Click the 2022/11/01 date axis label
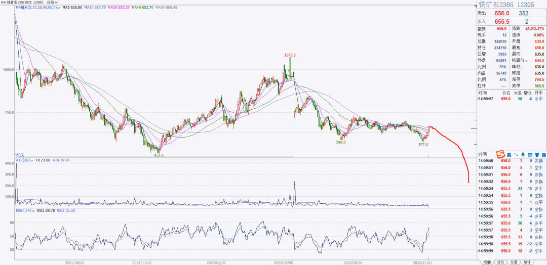Screen dimensions: 547x265 point(422,262)
